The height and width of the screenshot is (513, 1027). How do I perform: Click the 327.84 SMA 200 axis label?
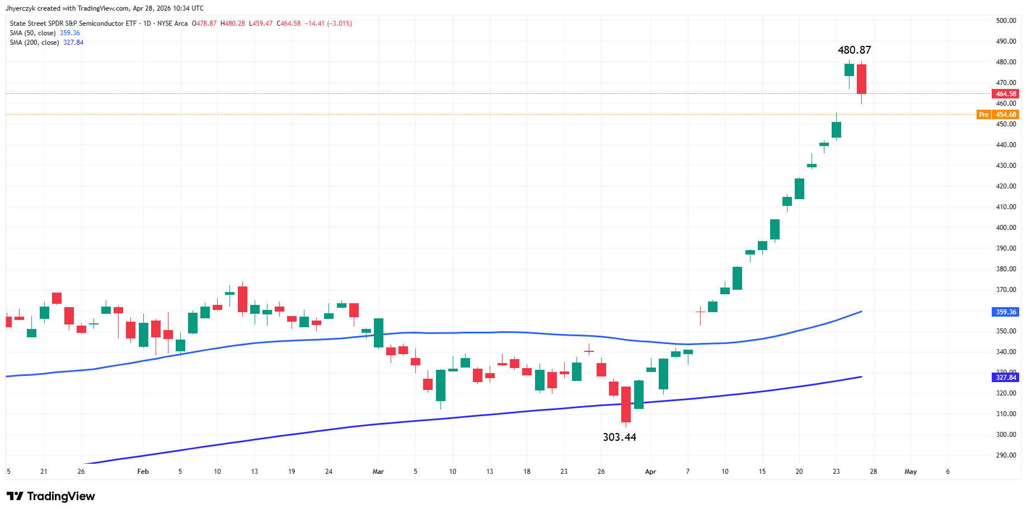click(1005, 378)
